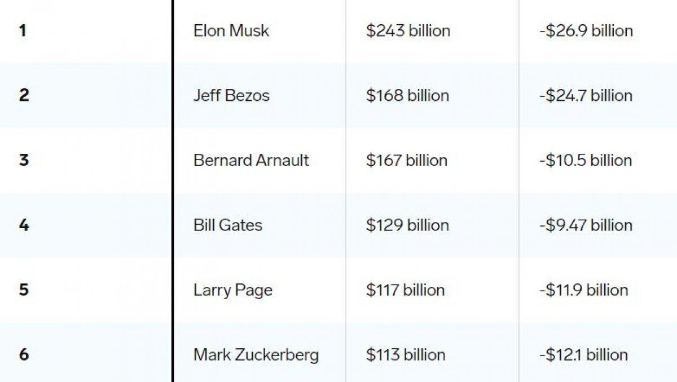The height and width of the screenshot is (382, 677).
Task: Click the $117 billion value
Action: 405,290
